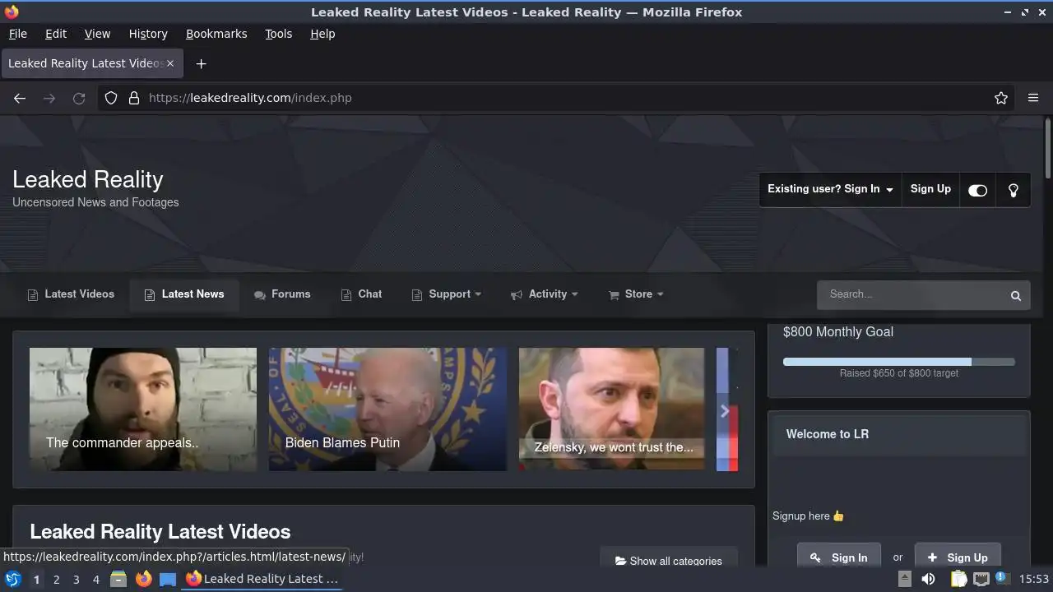The height and width of the screenshot is (592, 1053).
Task: Toggle the dark mode switch in the header
Action: tap(977, 190)
